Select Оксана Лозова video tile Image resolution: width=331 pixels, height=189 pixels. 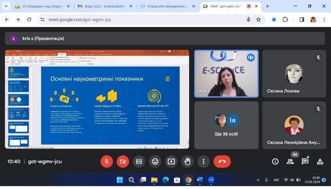click(294, 74)
